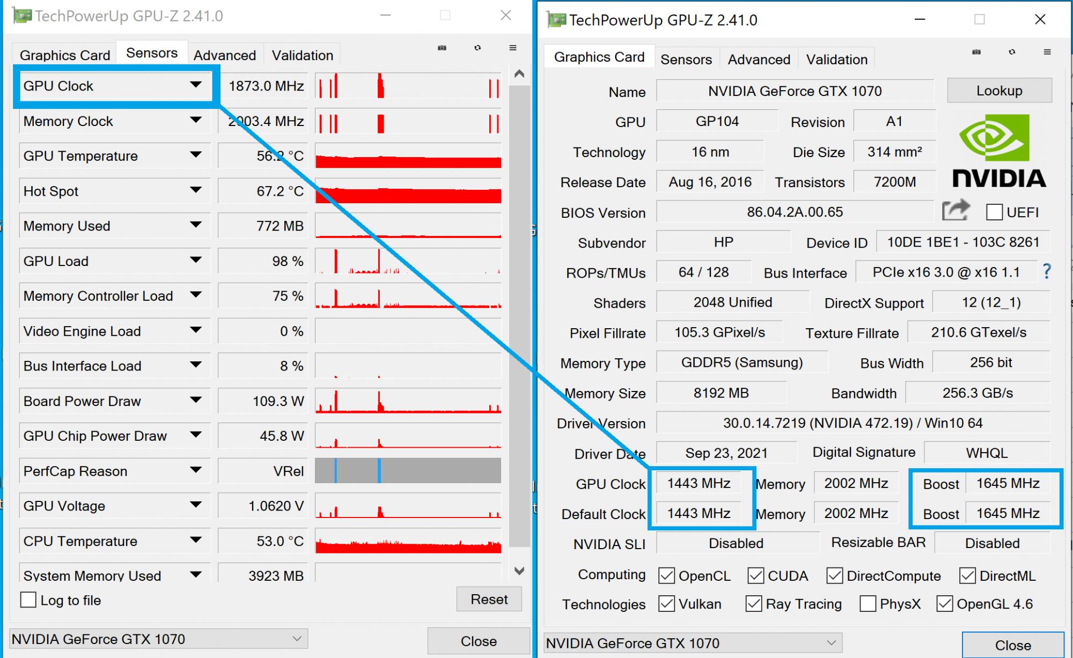Viewport: 1073px width, 658px height.
Task: Click the Resizable BAR Disabled value
Action: click(x=992, y=543)
